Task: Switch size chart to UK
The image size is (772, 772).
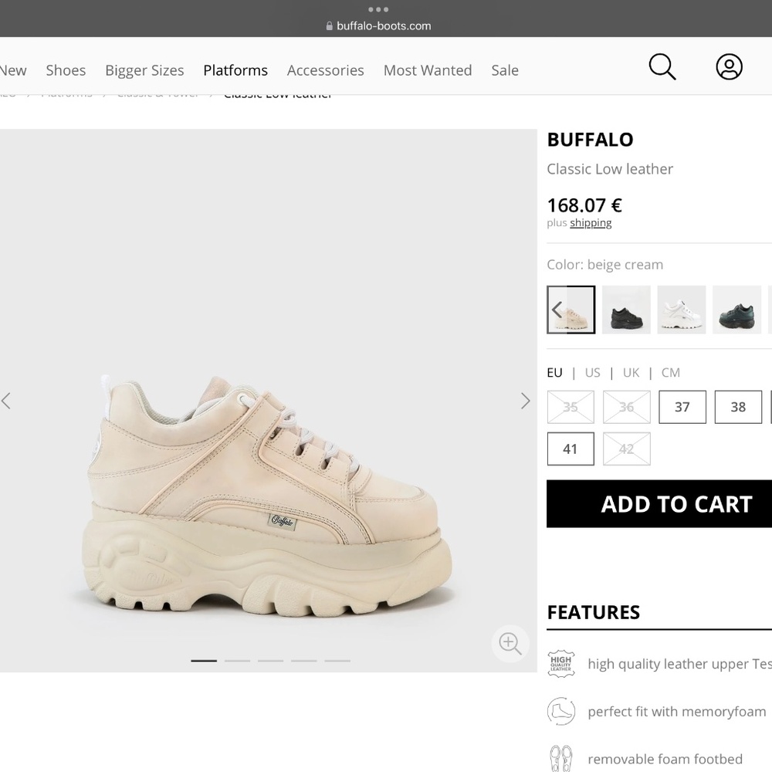Action: (x=631, y=373)
